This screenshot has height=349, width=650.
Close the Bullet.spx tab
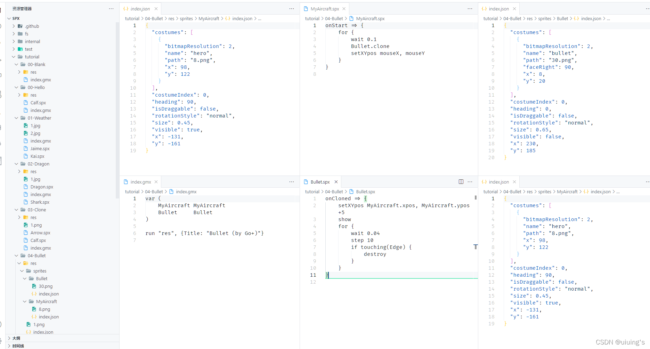[336, 182]
